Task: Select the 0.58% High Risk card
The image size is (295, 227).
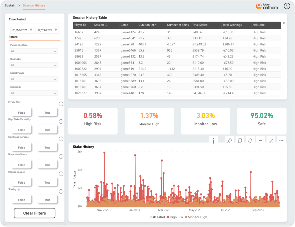Action: pos(93,121)
